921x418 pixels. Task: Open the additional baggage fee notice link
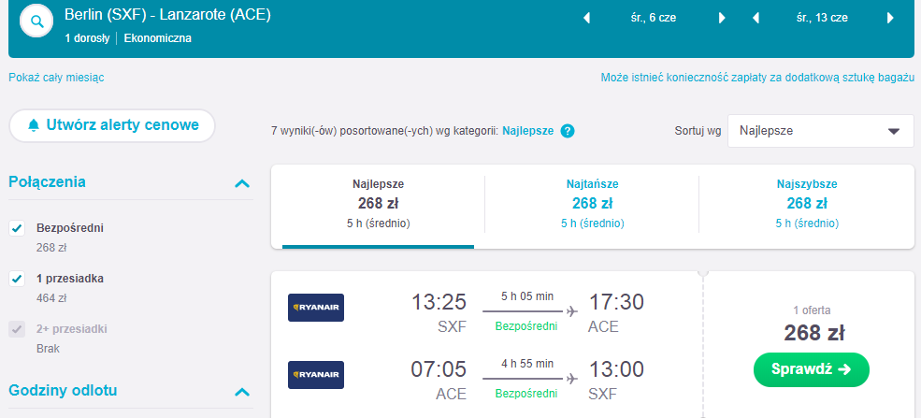pos(756,78)
